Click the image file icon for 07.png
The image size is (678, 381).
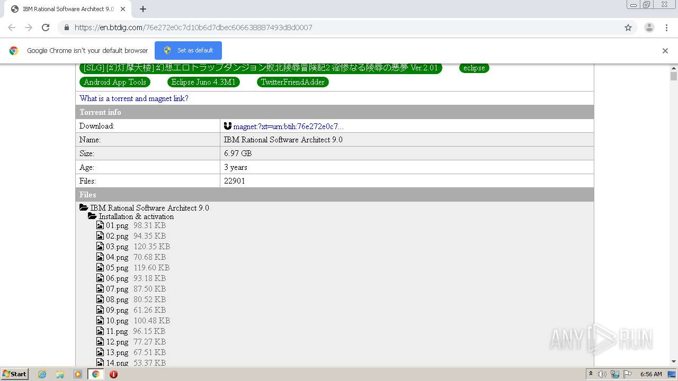pos(100,289)
